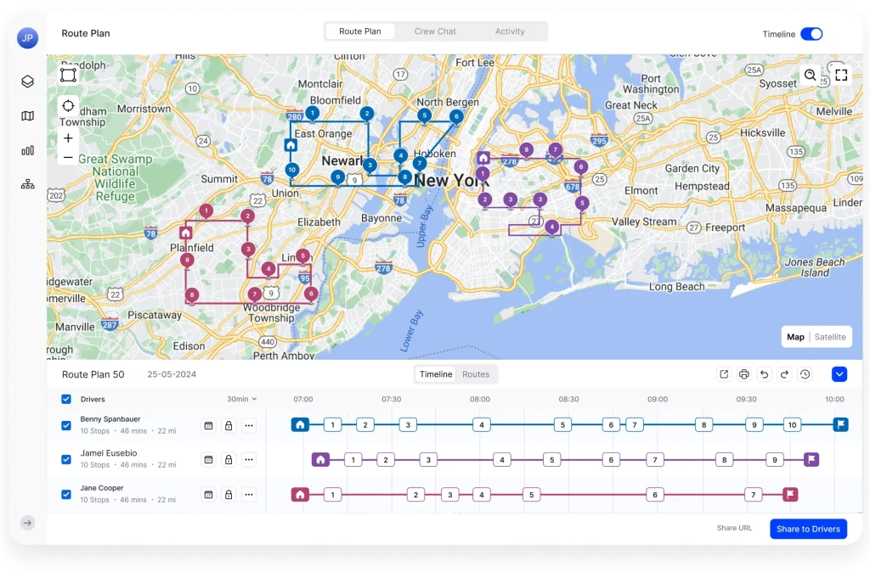Viewport: 870px width, 578px height.
Task: Switch to the Activity tab
Action: tap(510, 31)
